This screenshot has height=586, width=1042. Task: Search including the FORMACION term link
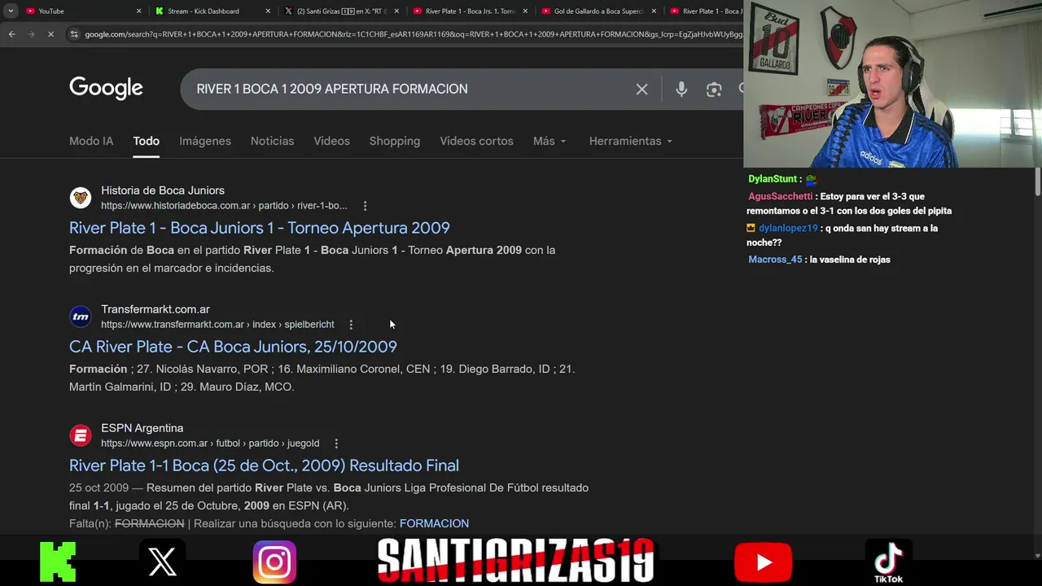[x=434, y=523]
